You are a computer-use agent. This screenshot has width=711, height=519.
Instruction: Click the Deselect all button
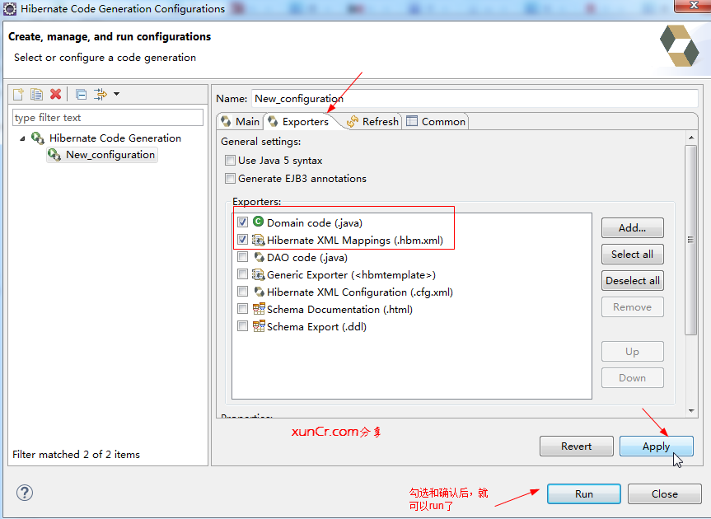click(633, 281)
